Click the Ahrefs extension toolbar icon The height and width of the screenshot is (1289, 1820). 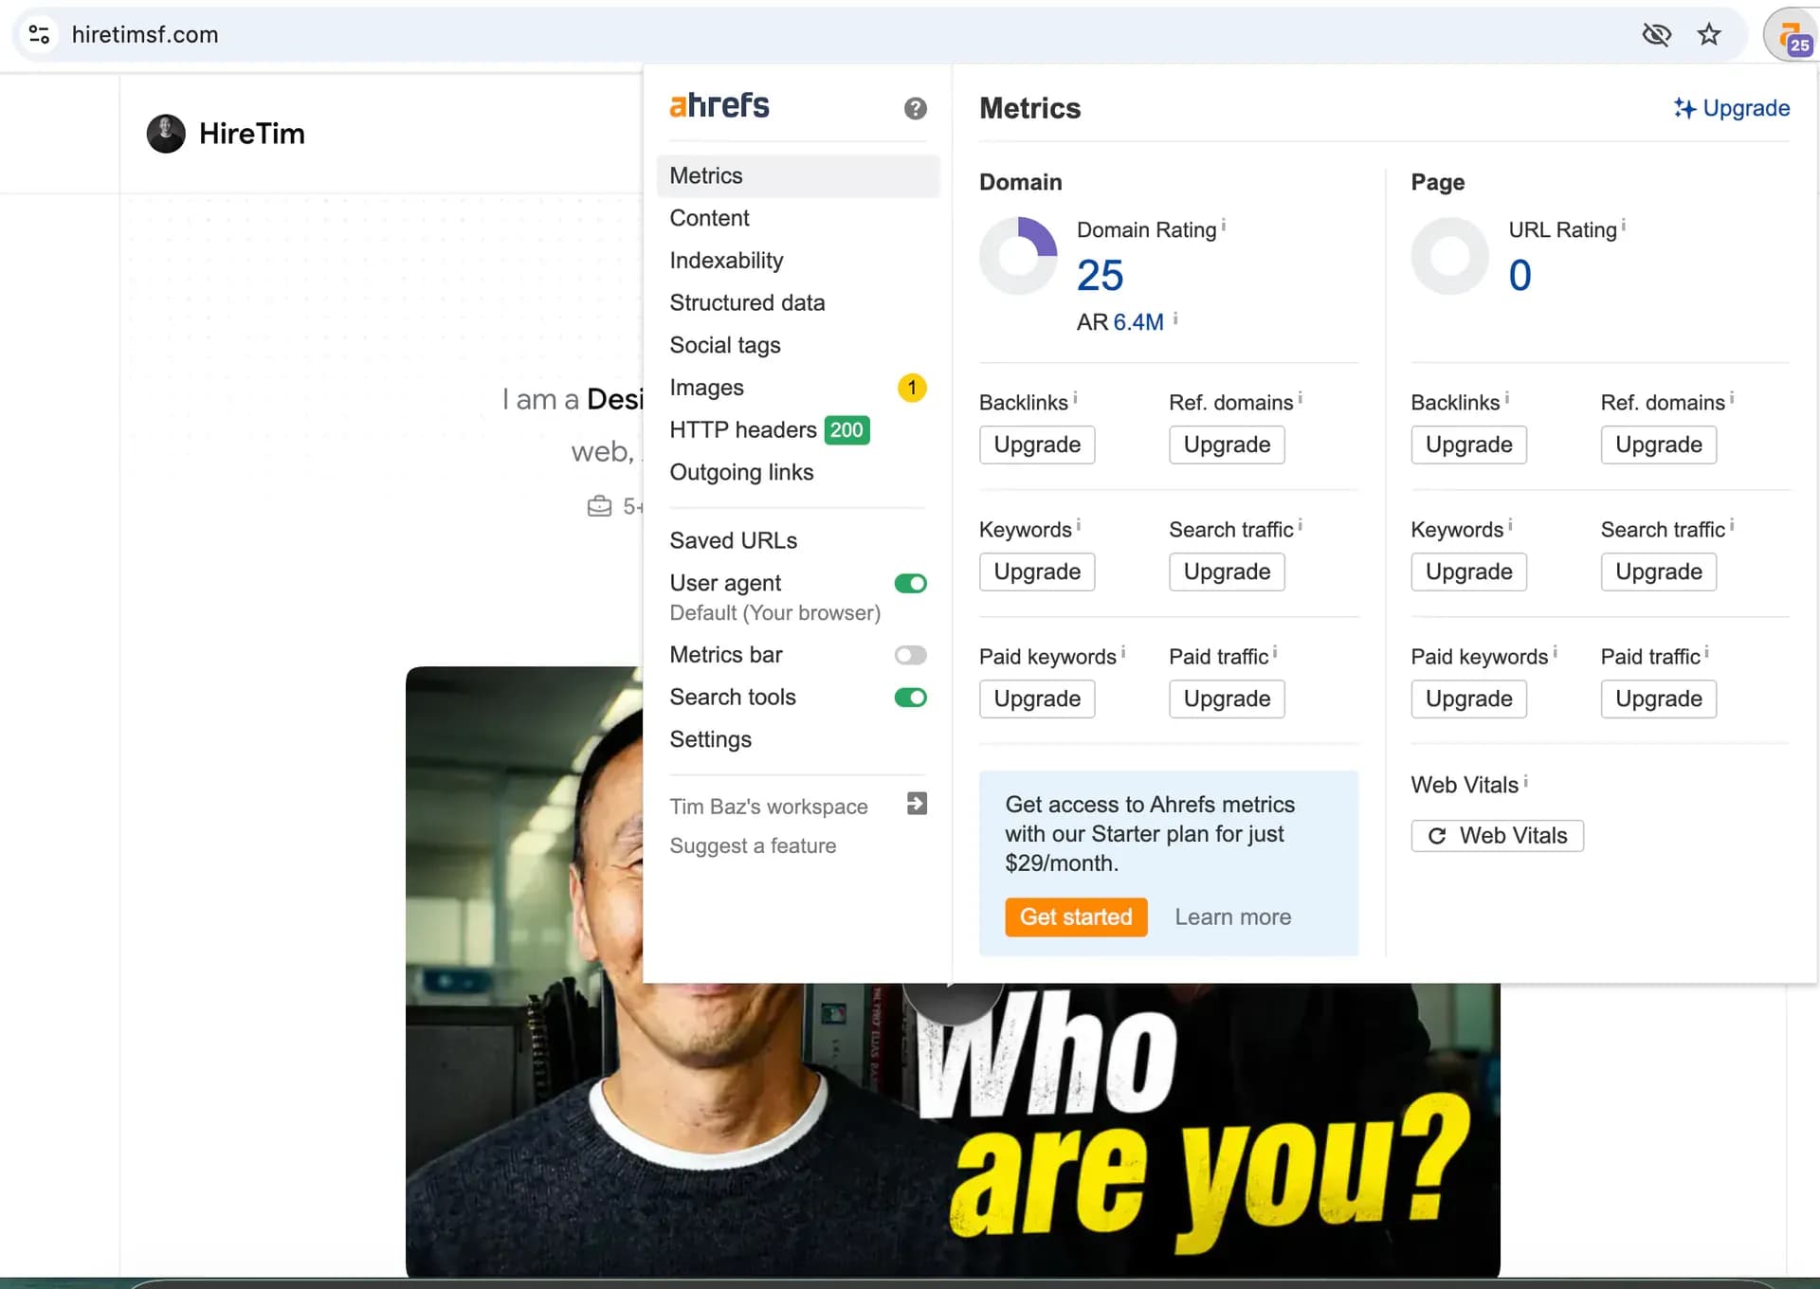coord(1793,36)
